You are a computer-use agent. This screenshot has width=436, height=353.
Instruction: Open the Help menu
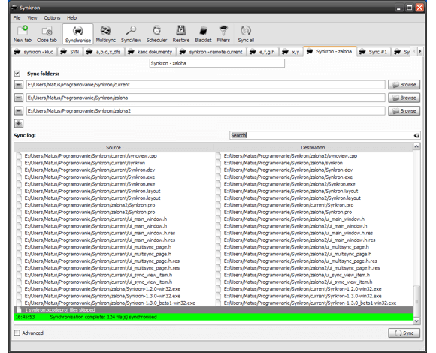71,18
